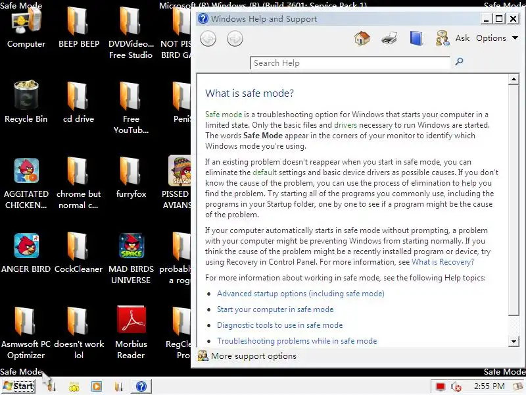Click the Ask label in toolbar

(x=462, y=38)
